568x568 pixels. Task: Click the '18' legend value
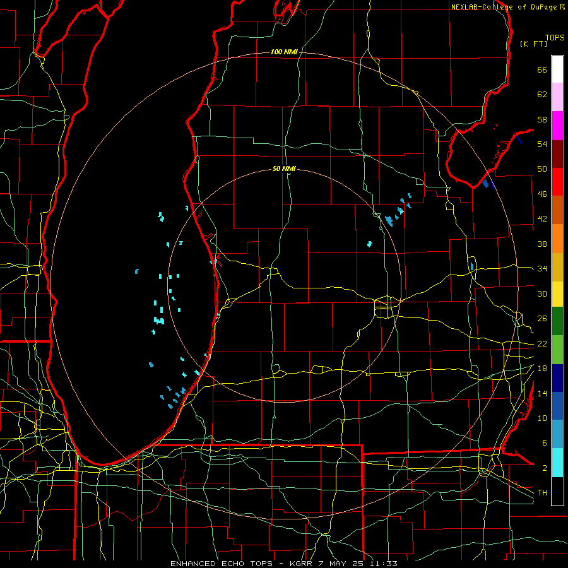pos(542,369)
